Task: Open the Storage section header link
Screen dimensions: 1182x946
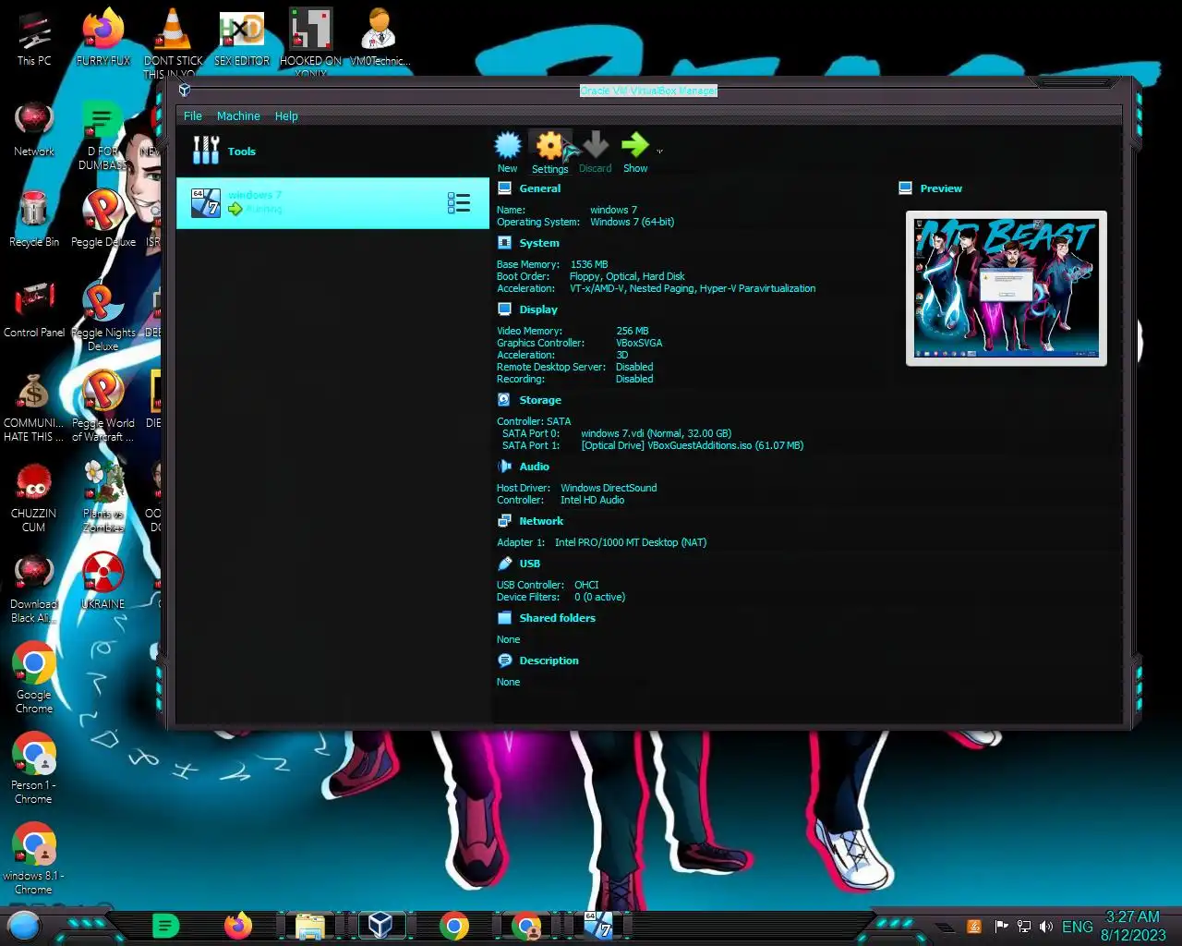Action: 540,400
